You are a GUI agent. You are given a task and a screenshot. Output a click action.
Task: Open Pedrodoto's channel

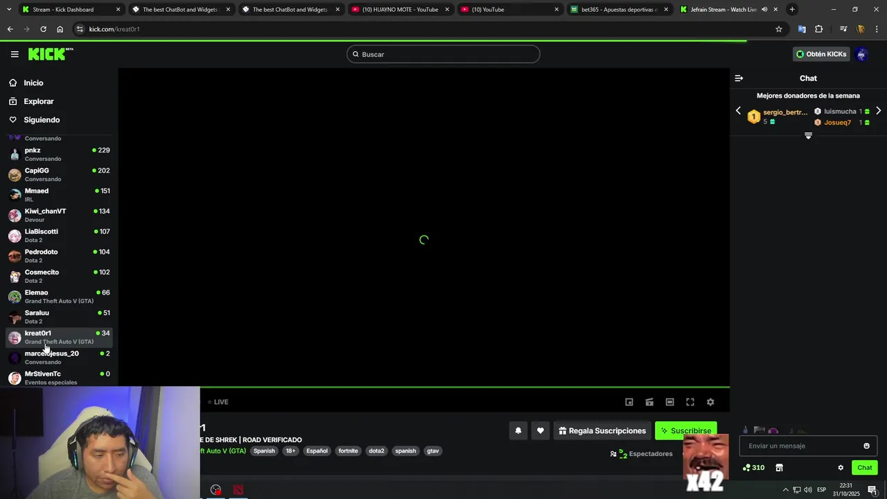click(x=59, y=256)
